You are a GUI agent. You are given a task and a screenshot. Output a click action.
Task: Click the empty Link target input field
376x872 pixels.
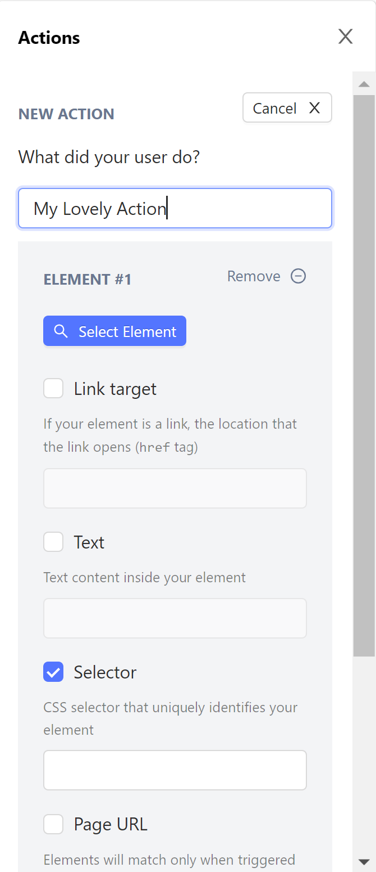(x=175, y=488)
